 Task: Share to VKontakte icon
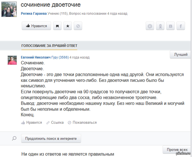pyautogui.click(x=171, y=27)
